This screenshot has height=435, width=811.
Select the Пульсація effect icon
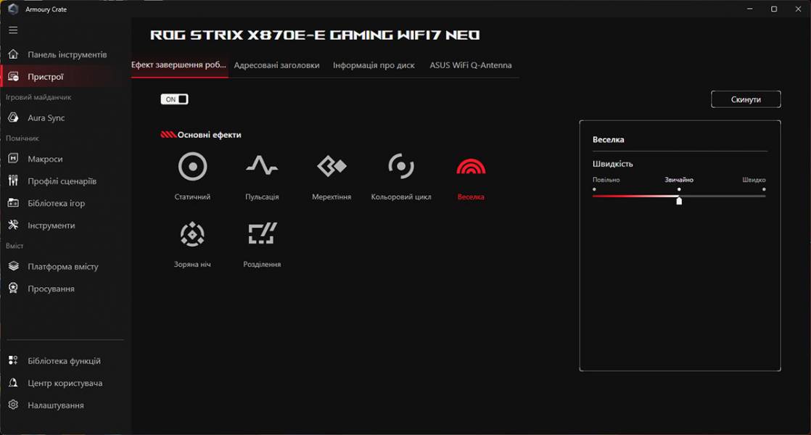[x=262, y=166]
